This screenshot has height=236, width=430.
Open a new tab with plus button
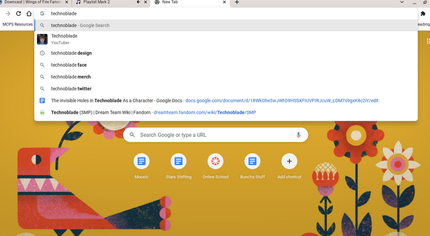point(237,2)
